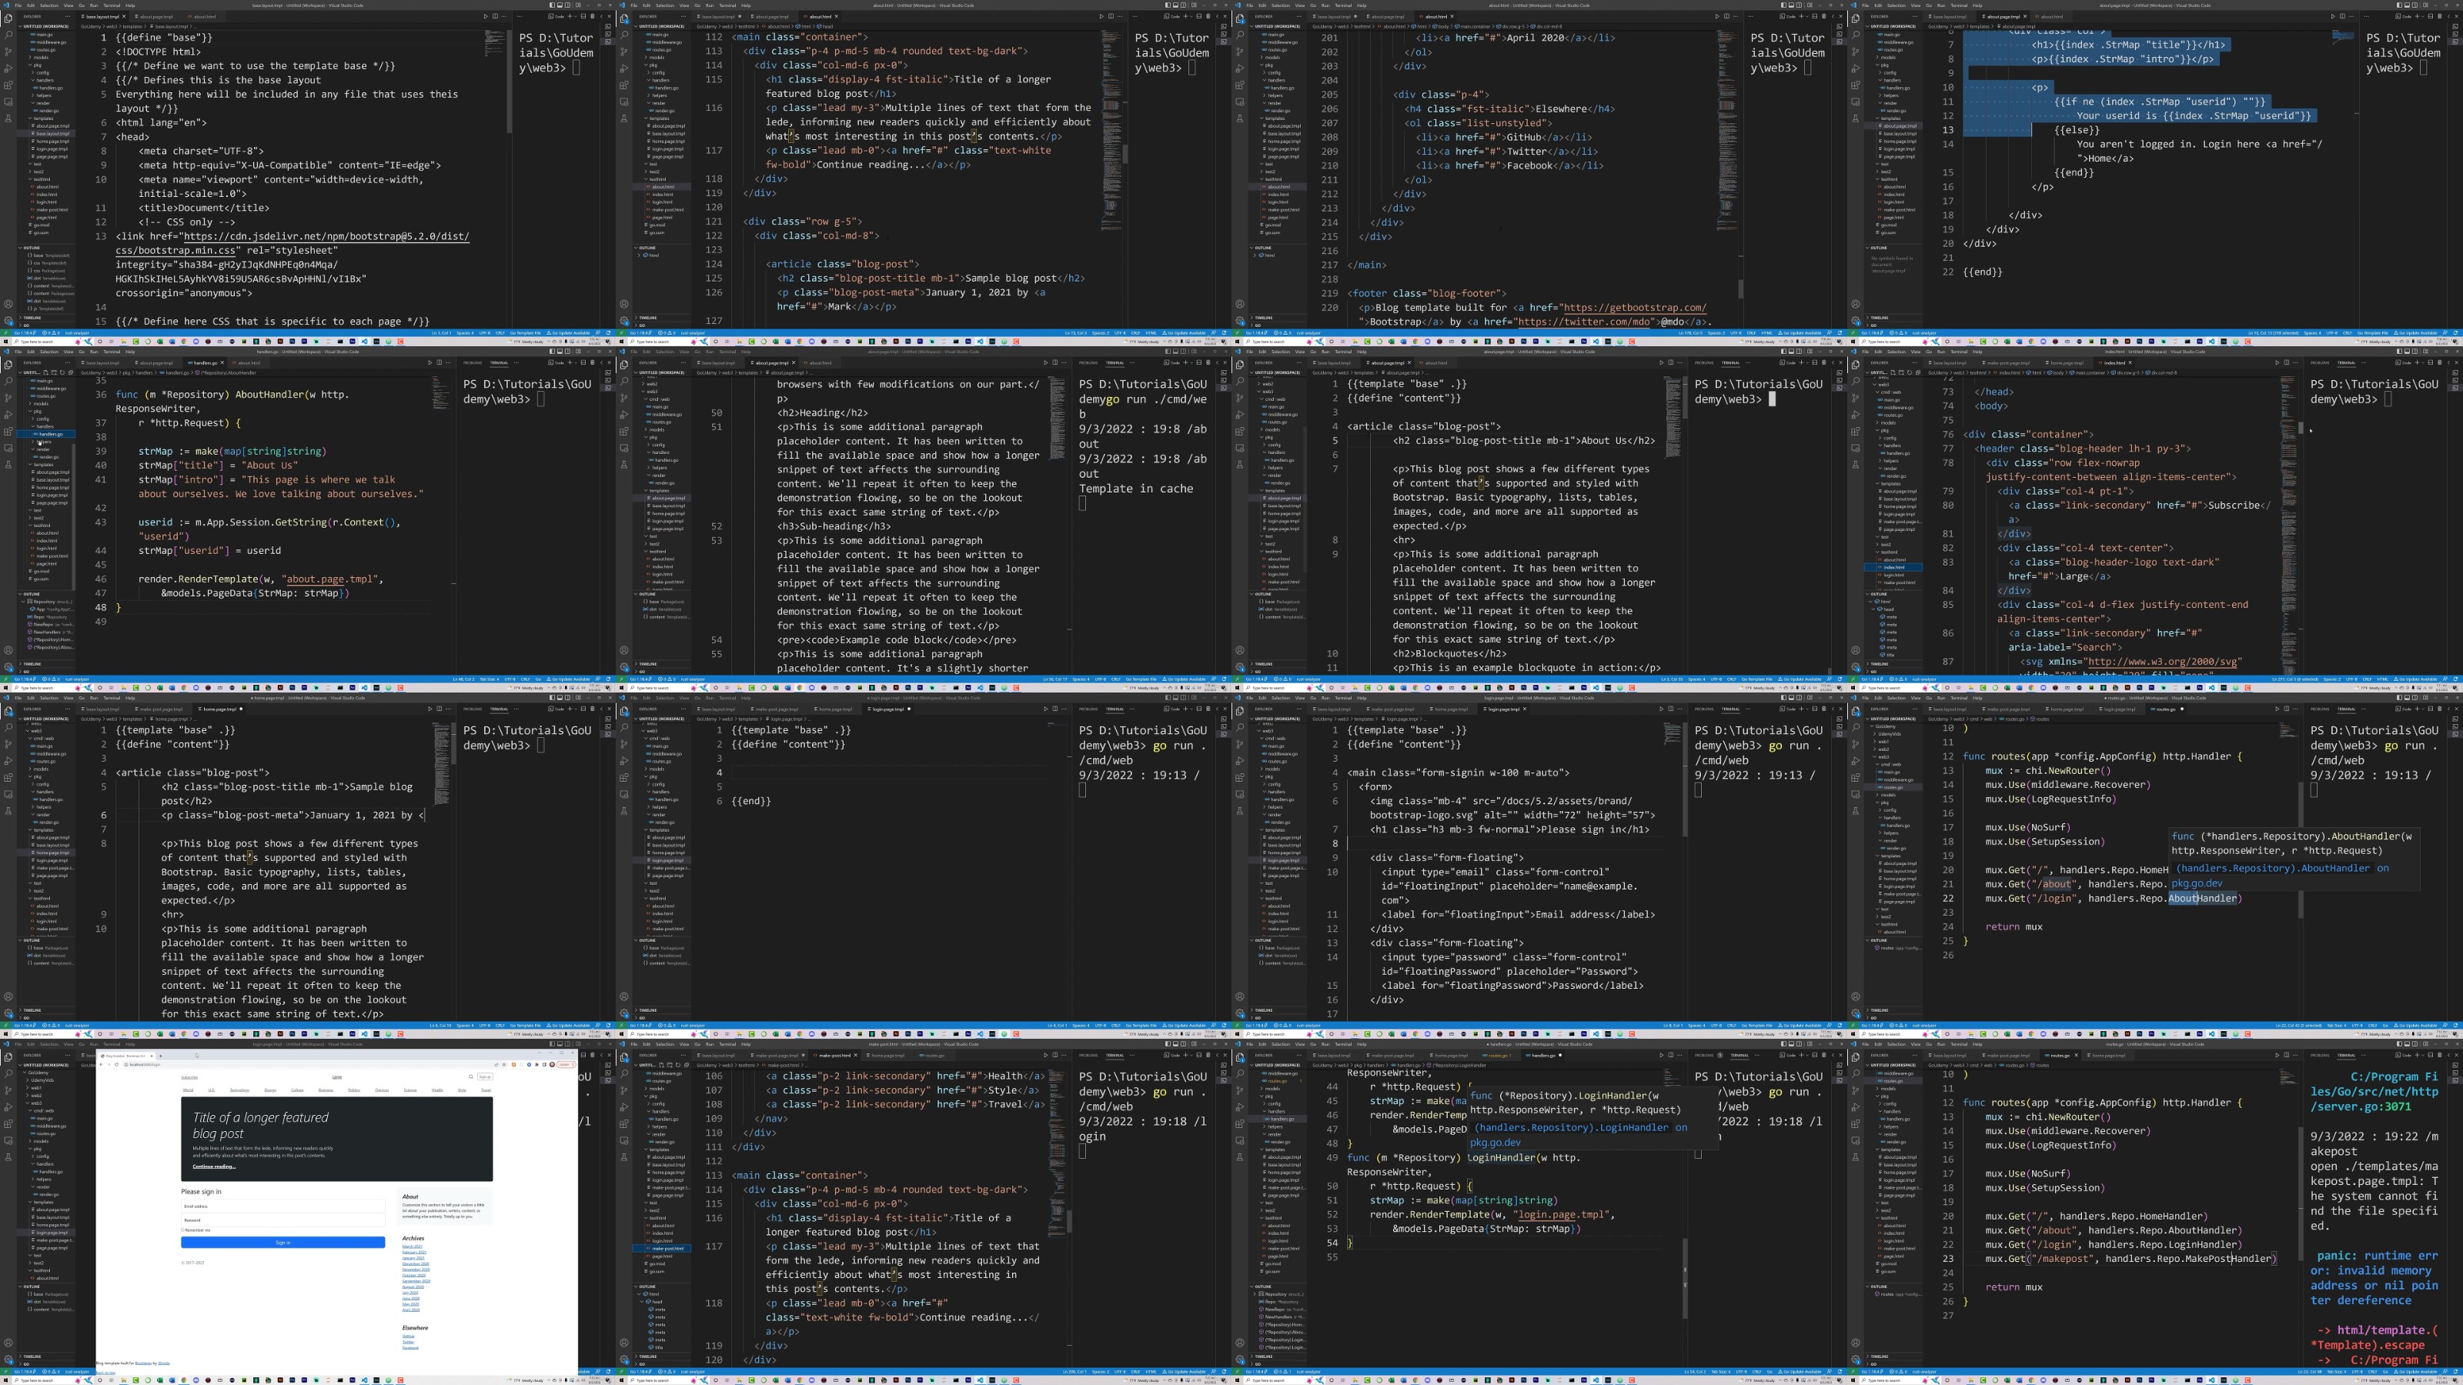Open the Explorer icon in the base.layout.tmpl window

[x=8, y=18]
